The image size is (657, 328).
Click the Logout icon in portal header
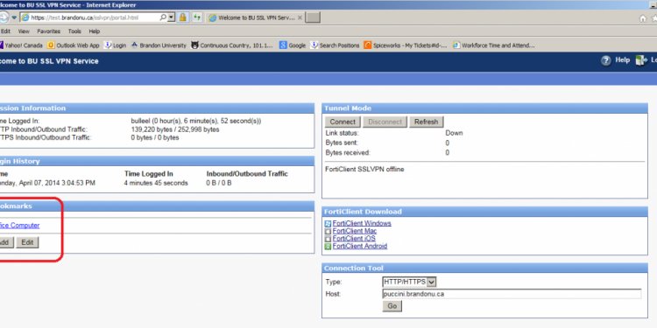point(641,61)
